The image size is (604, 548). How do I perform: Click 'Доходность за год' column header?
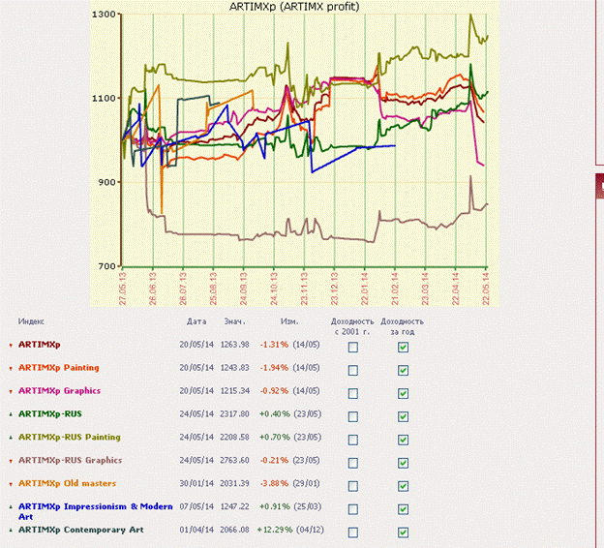point(402,326)
